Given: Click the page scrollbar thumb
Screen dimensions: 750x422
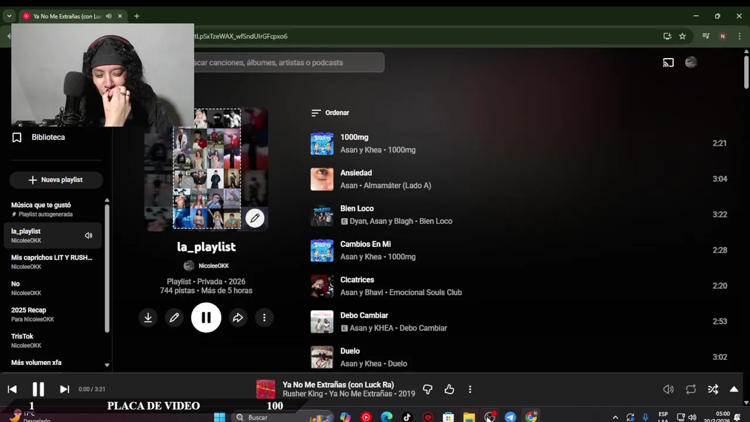Looking at the screenshot, I should [x=746, y=73].
